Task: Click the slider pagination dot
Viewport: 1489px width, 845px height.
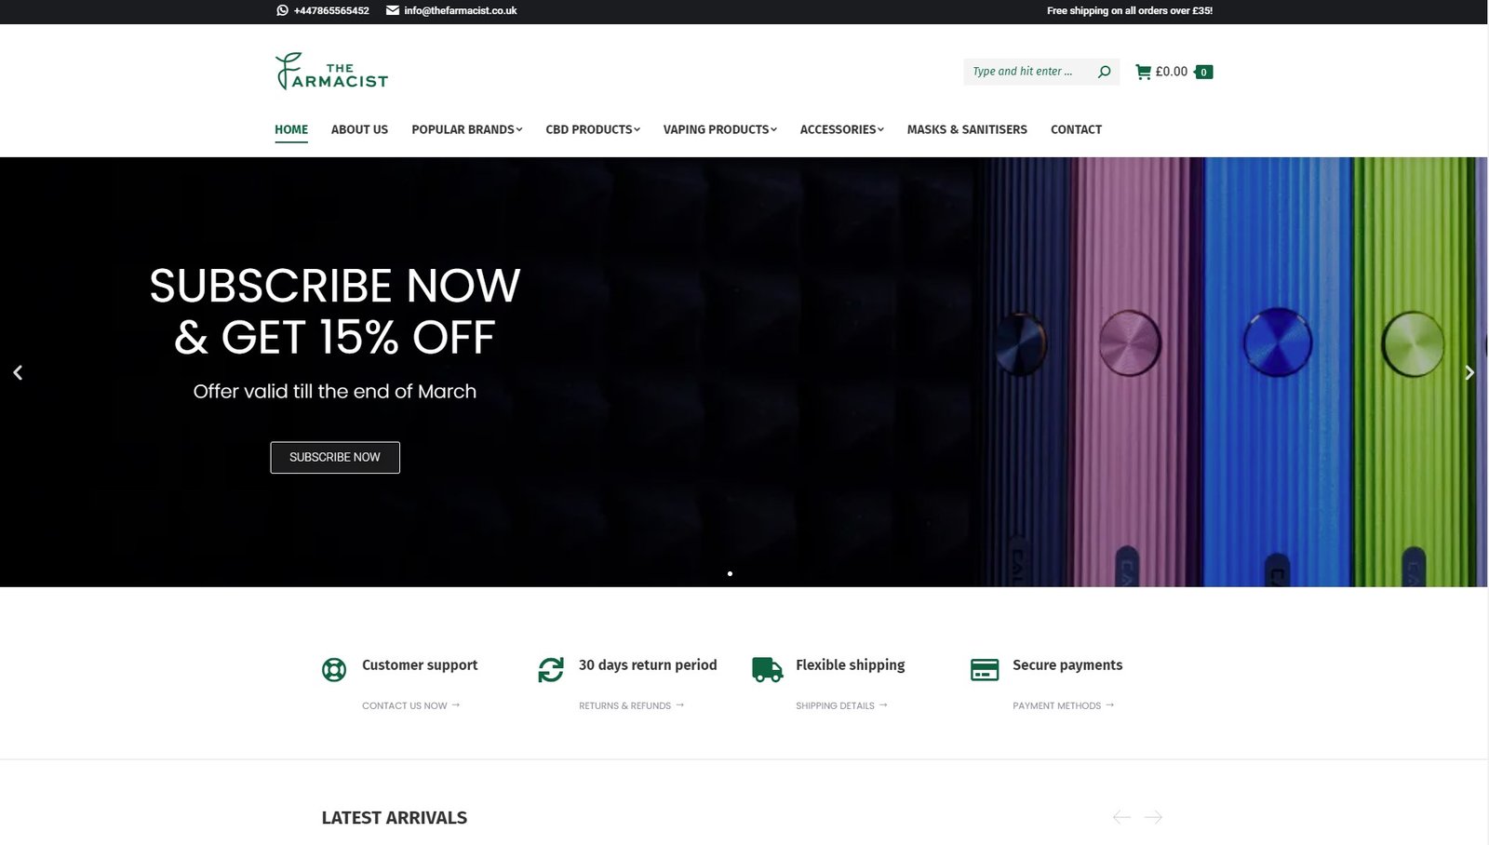Action: [x=730, y=573]
